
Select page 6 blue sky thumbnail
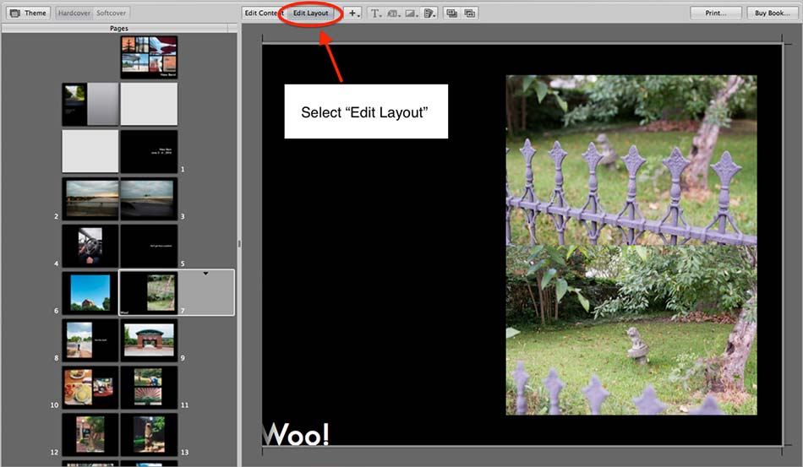pos(90,292)
